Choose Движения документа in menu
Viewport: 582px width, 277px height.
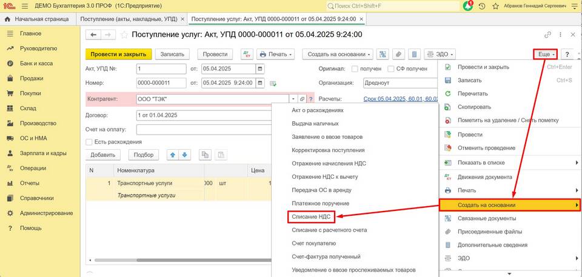tap(485, 177)
